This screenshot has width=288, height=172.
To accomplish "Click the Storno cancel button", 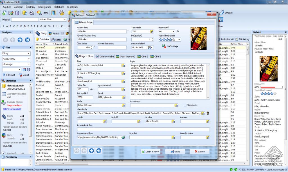I will coord(200,151).
